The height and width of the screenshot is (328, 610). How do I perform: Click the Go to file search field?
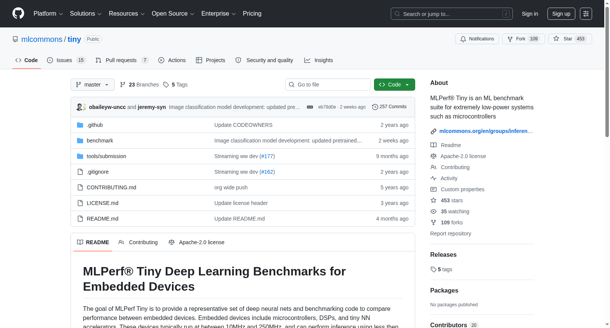point(328,85)
